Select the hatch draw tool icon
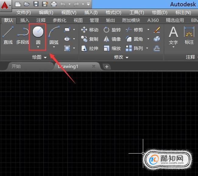Image resolution: width=198 pixels, height=176 pixels. click(x=67, y=48)
